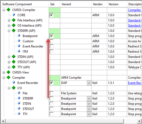Click the STDERR (API) green diamond icon
This screenshot has height=124, width=142.
[14, 30]
